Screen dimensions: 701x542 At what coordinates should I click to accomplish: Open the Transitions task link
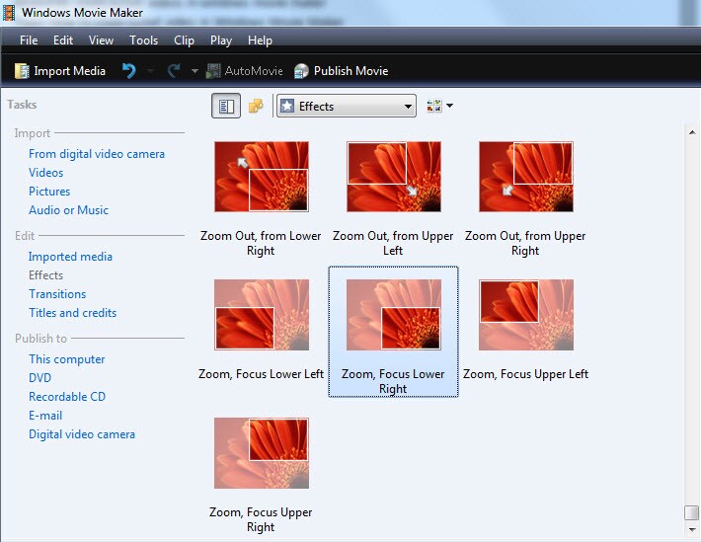click(57, 294)
